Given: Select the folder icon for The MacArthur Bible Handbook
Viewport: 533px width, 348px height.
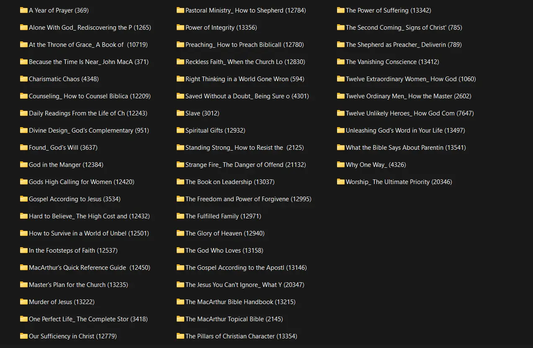Looking at the screenshot, I should click(x=180, y=302).
